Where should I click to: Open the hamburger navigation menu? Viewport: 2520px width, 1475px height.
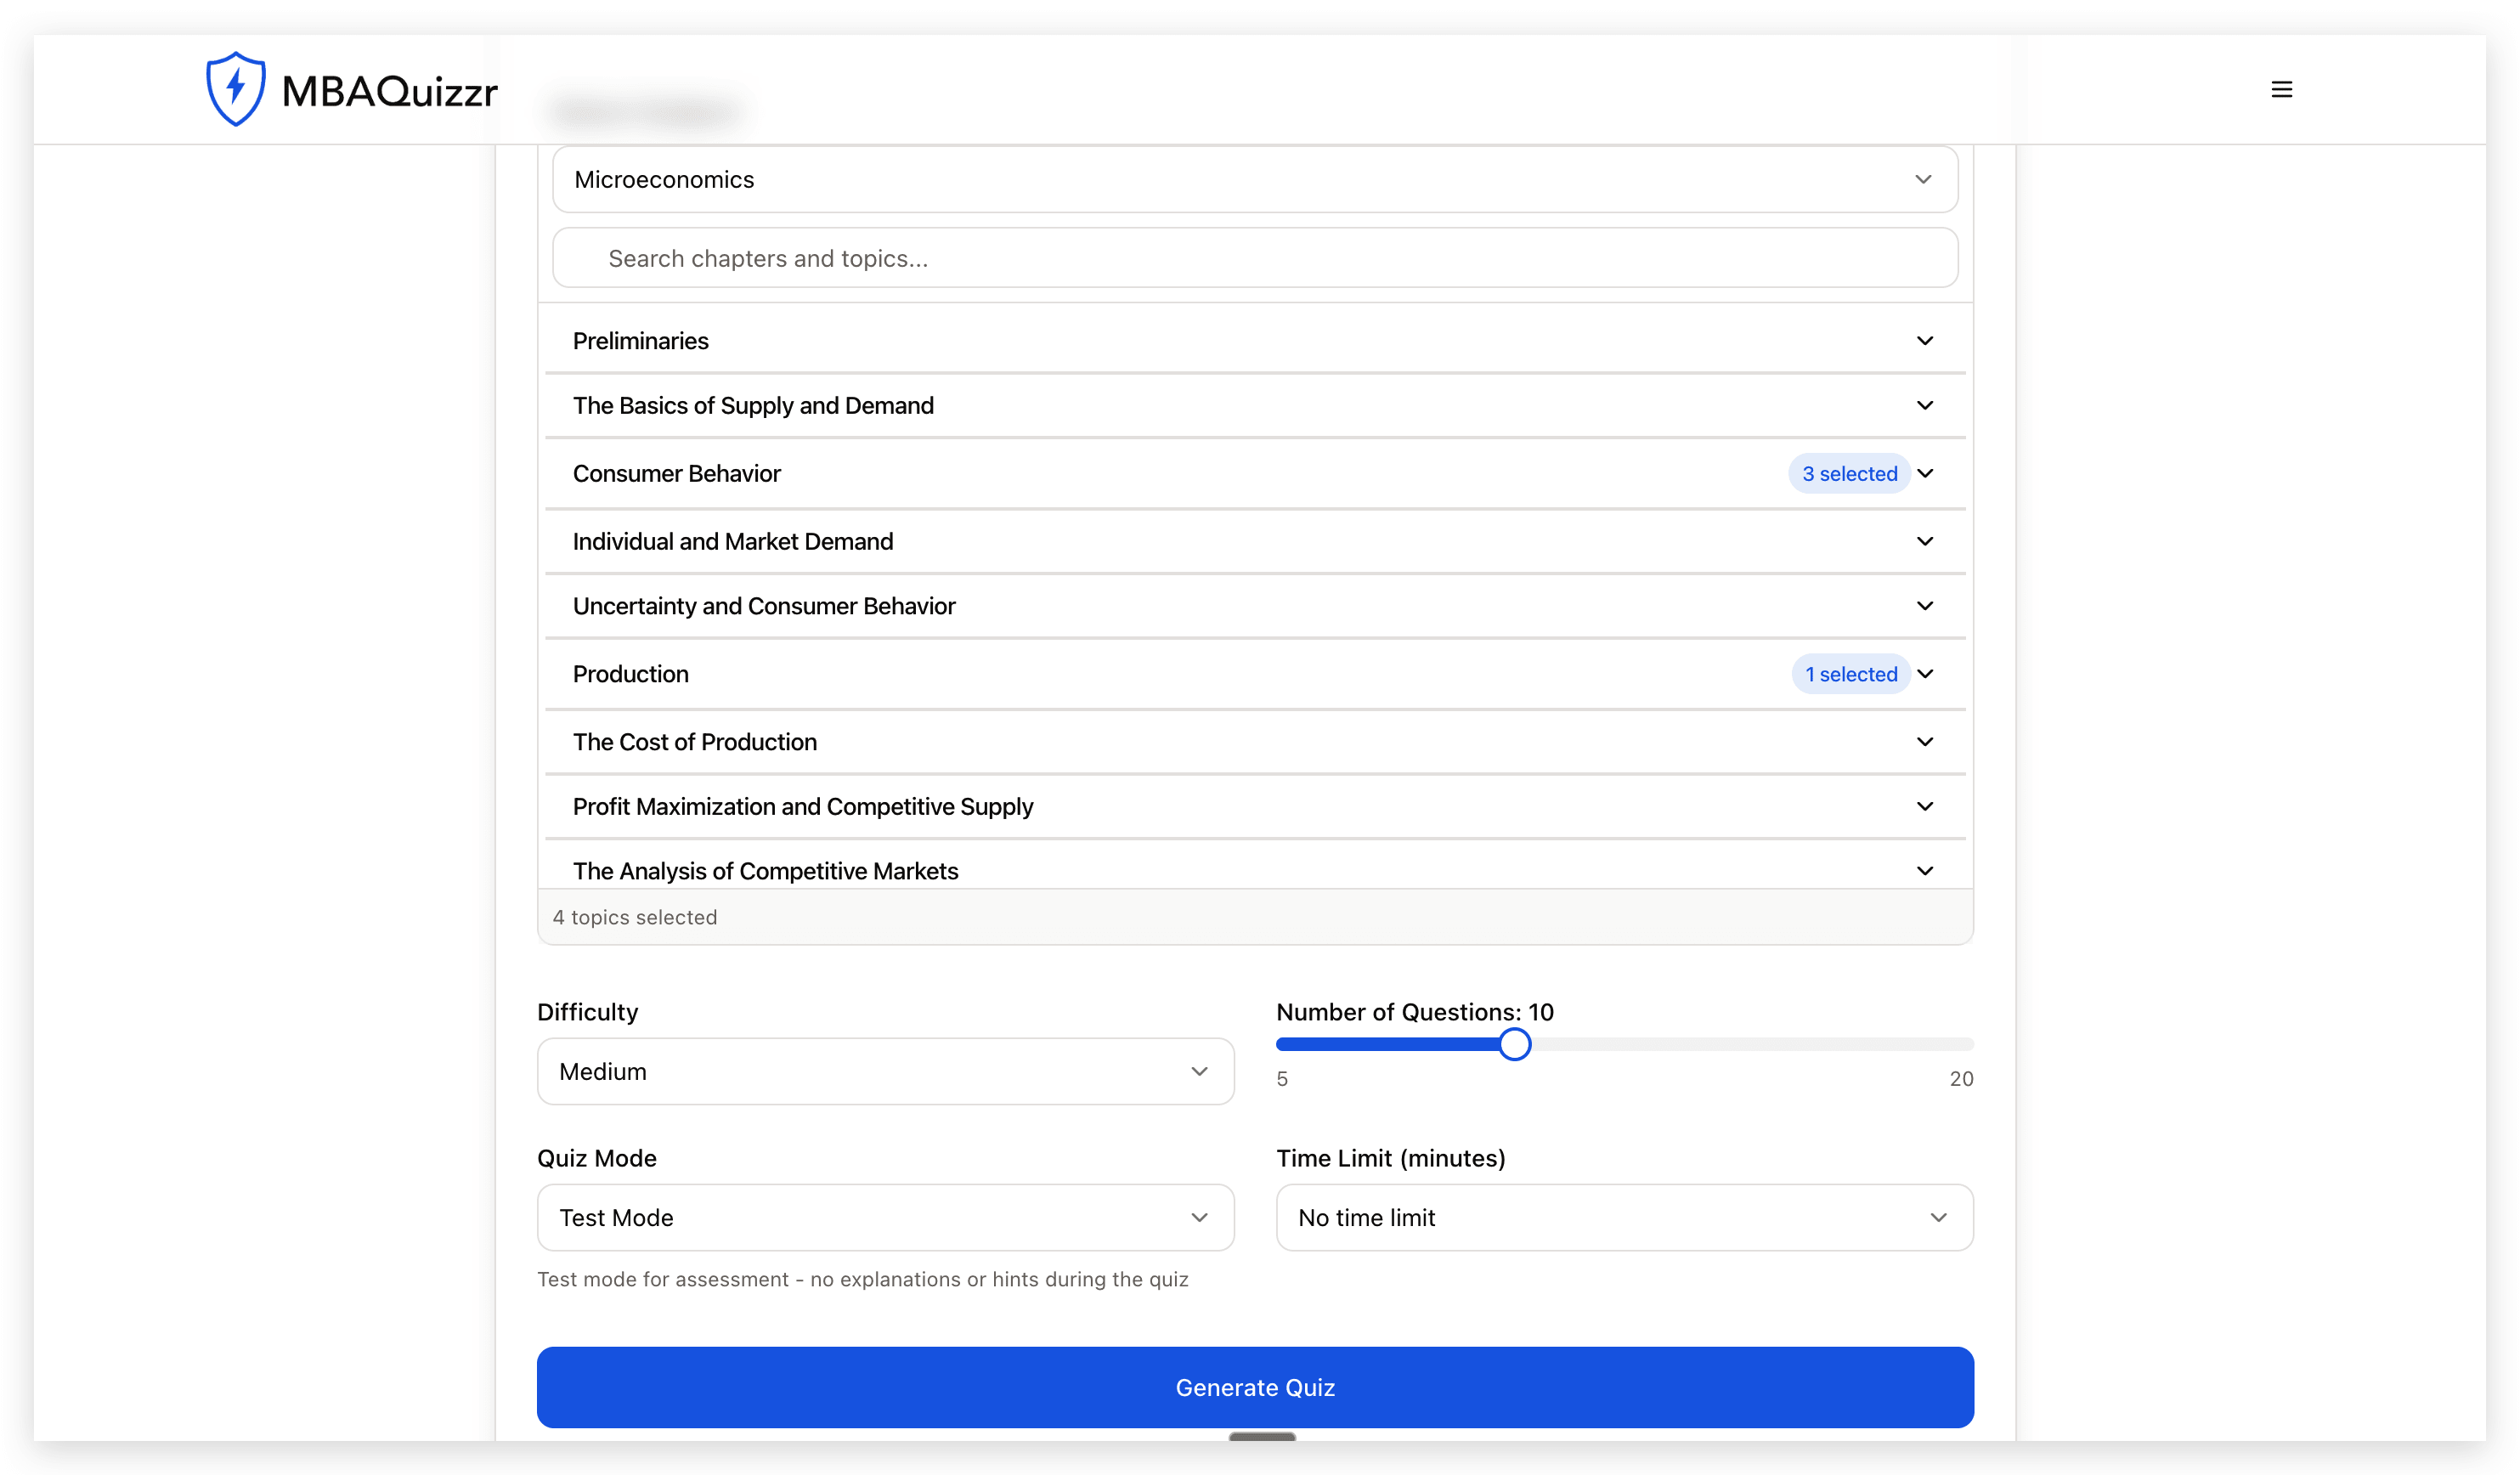pos(2281,89)
